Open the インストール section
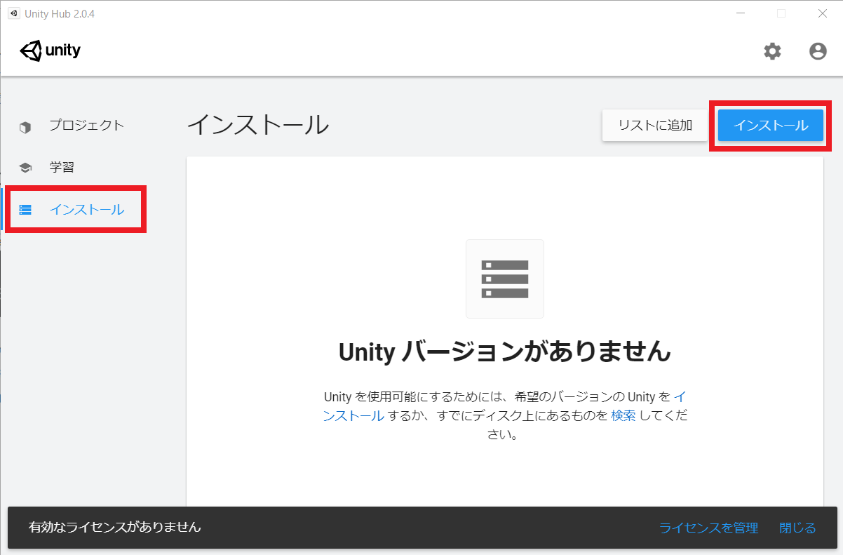 (x=86, y=208)
